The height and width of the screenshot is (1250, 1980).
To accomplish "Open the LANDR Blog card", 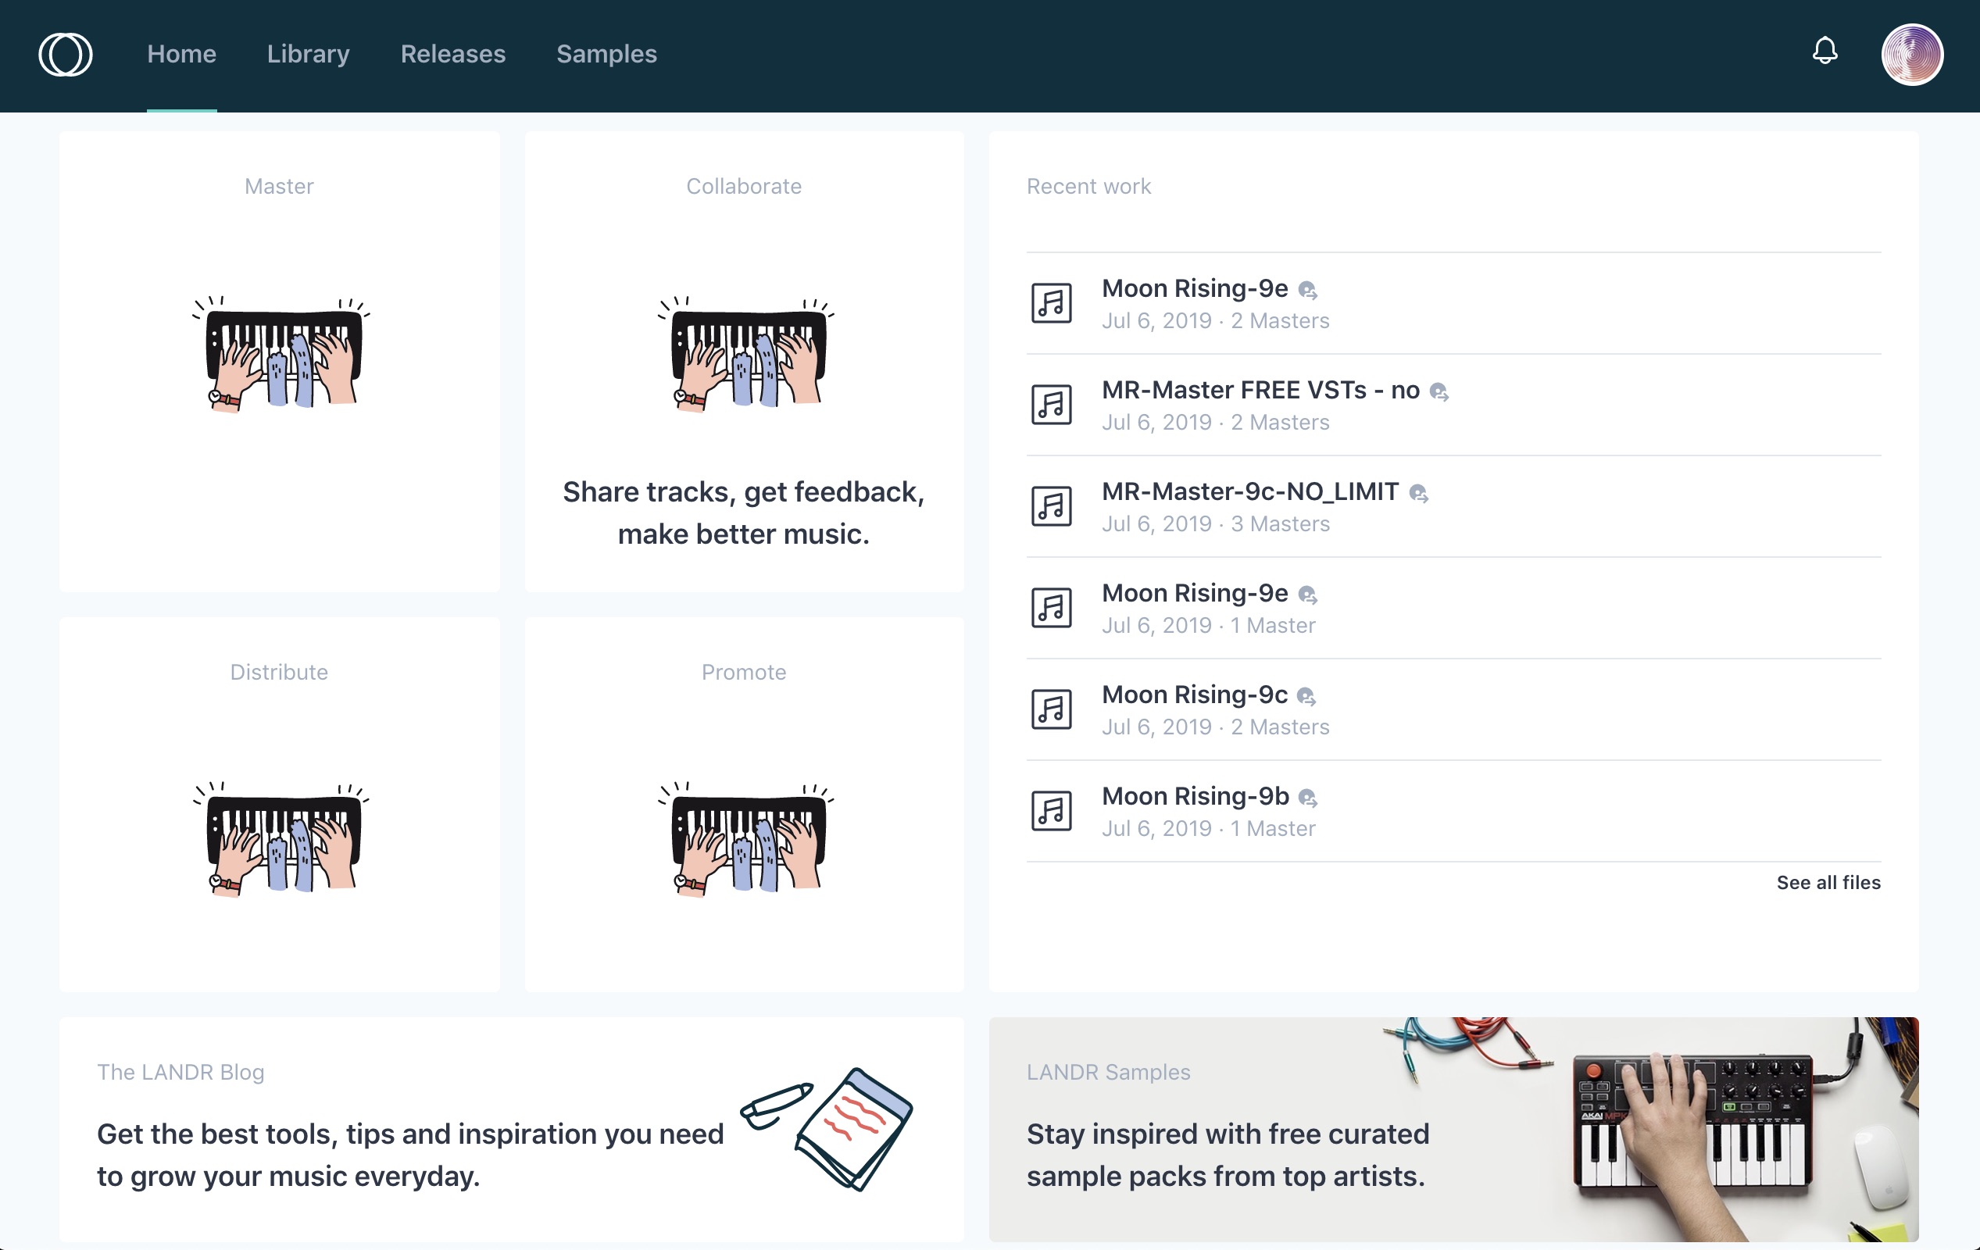I will point(510,1134).
